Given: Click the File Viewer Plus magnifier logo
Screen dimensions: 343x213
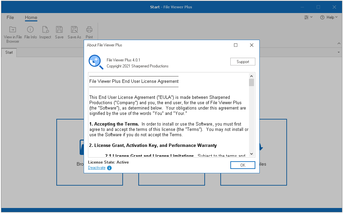Looking at the screenshot, I should (95, 62).
